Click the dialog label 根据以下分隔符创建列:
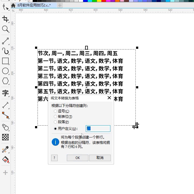194x194 pixels. pyautogui.click(x=70, y=106)
